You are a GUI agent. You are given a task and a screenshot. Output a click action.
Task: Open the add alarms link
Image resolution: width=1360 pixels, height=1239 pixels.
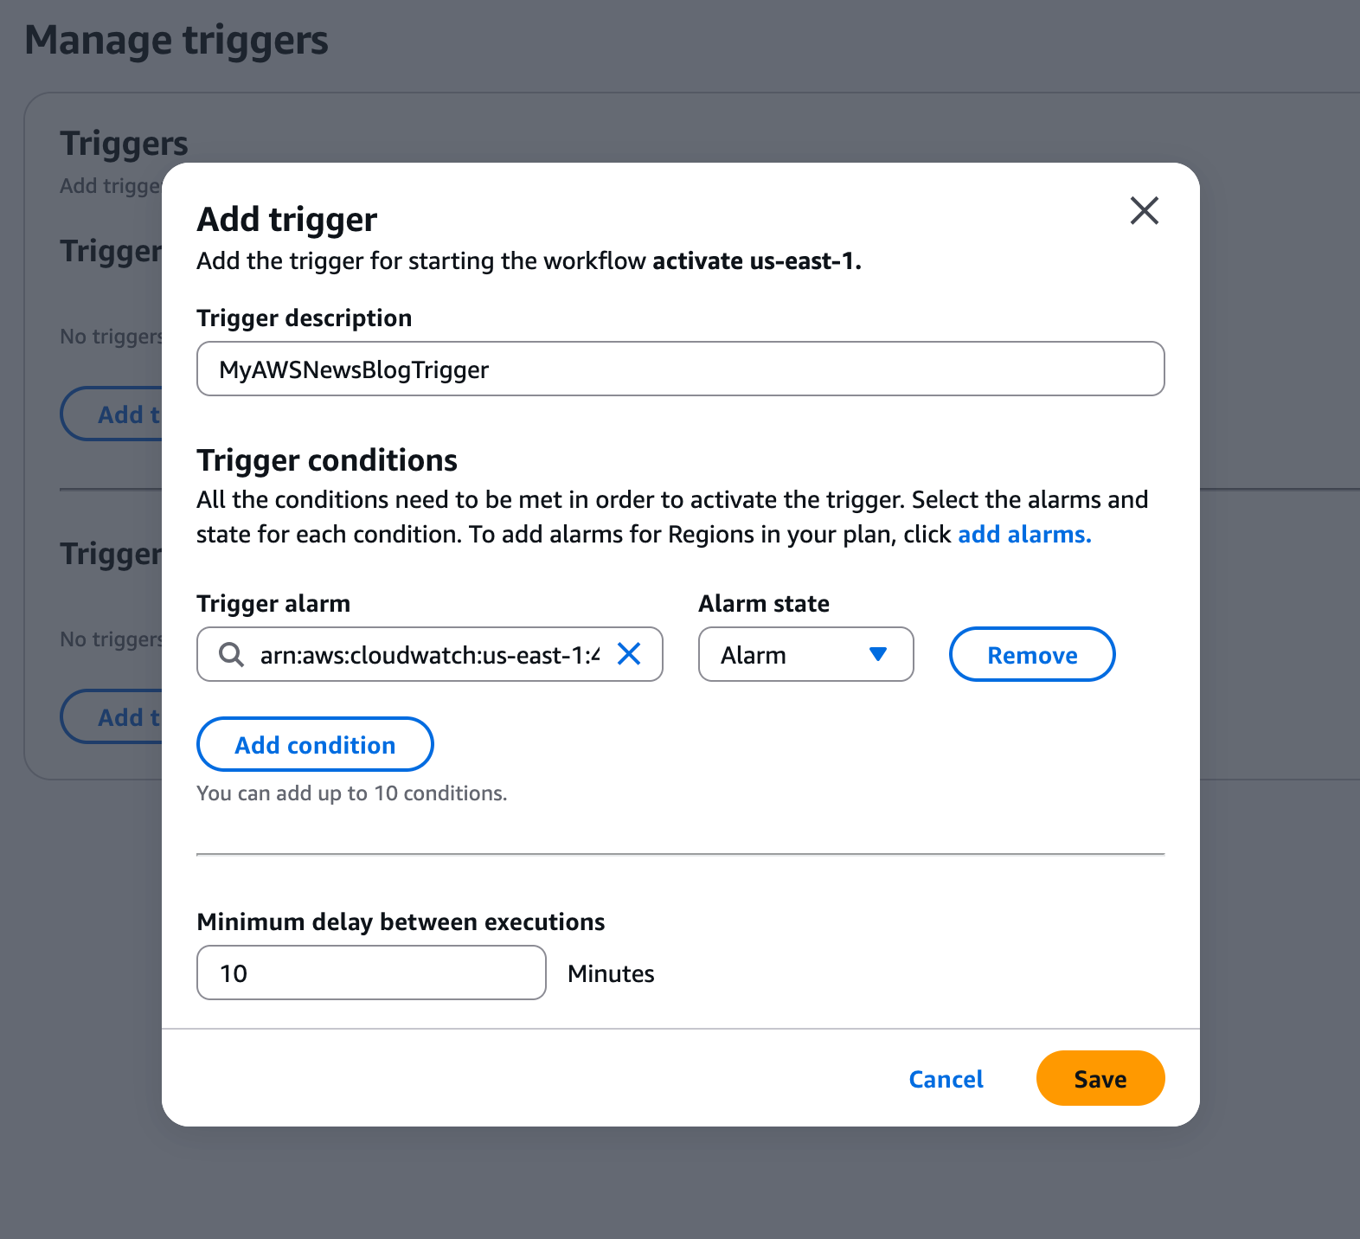click(x=1024, y=535)
